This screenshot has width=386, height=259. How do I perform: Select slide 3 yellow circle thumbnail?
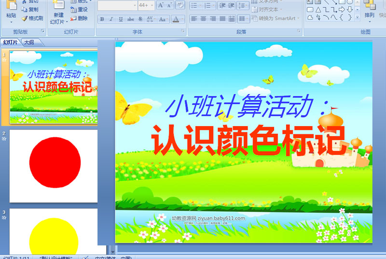[x=54, y=231]
